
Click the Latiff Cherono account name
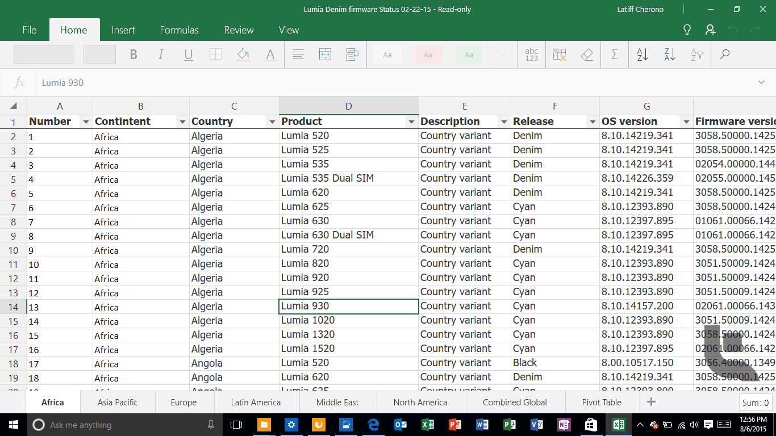(640, 9)
